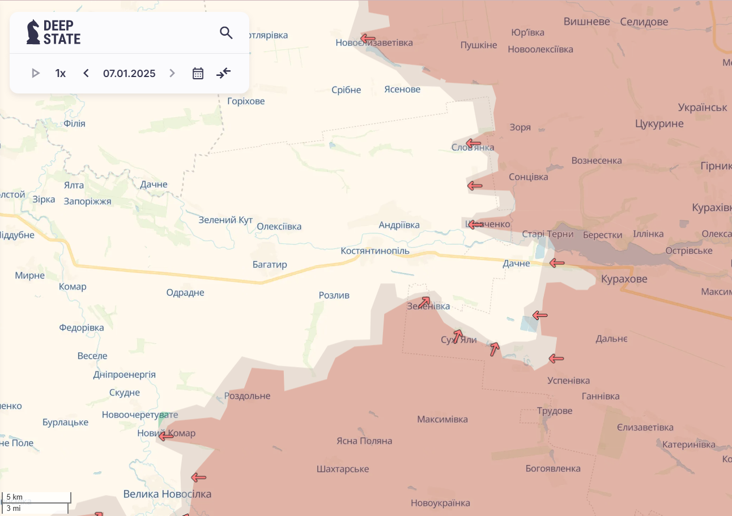Click the Пушкіне label
Viewport: 732px width, 516px height.
479,45
